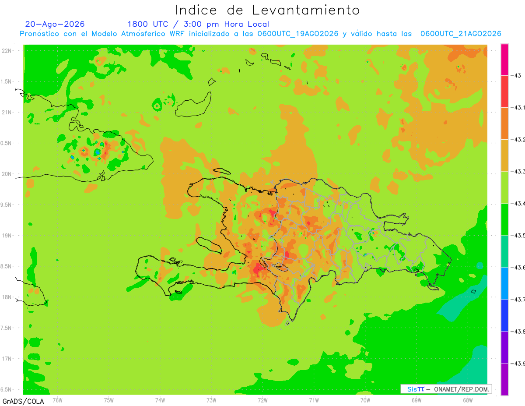Click the magenta swatch at the colorbar top
The width and height of the screenshot is (525, 406).
tap(504, 60)
